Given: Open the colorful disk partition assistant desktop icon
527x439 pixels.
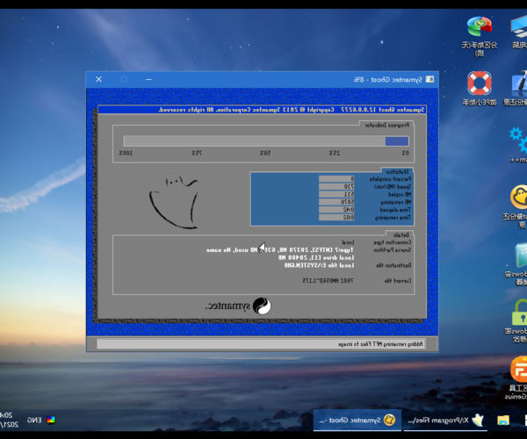Looking at the screenshot, I should (480, 26).
